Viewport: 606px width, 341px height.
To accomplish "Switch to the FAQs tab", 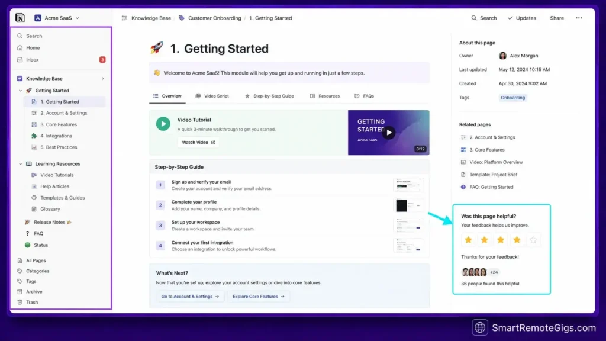I will pos(364,96).
